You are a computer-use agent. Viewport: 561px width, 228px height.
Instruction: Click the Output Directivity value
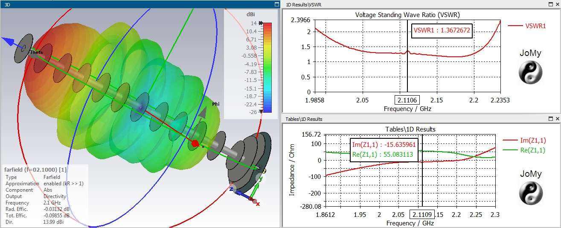[x=55, y=196]
